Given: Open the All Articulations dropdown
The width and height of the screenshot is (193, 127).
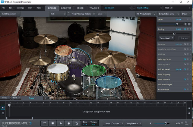Looking at the screenshot, I should click(x=146, y=14).
